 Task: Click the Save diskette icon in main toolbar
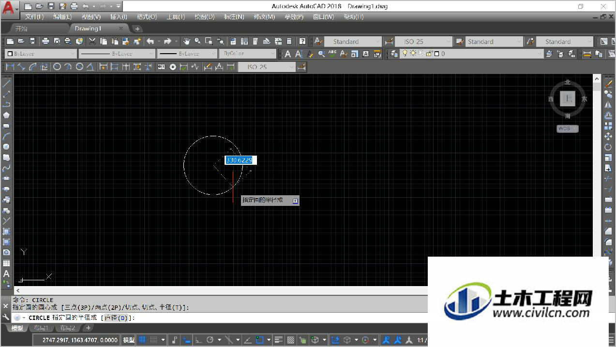[32, 42]
